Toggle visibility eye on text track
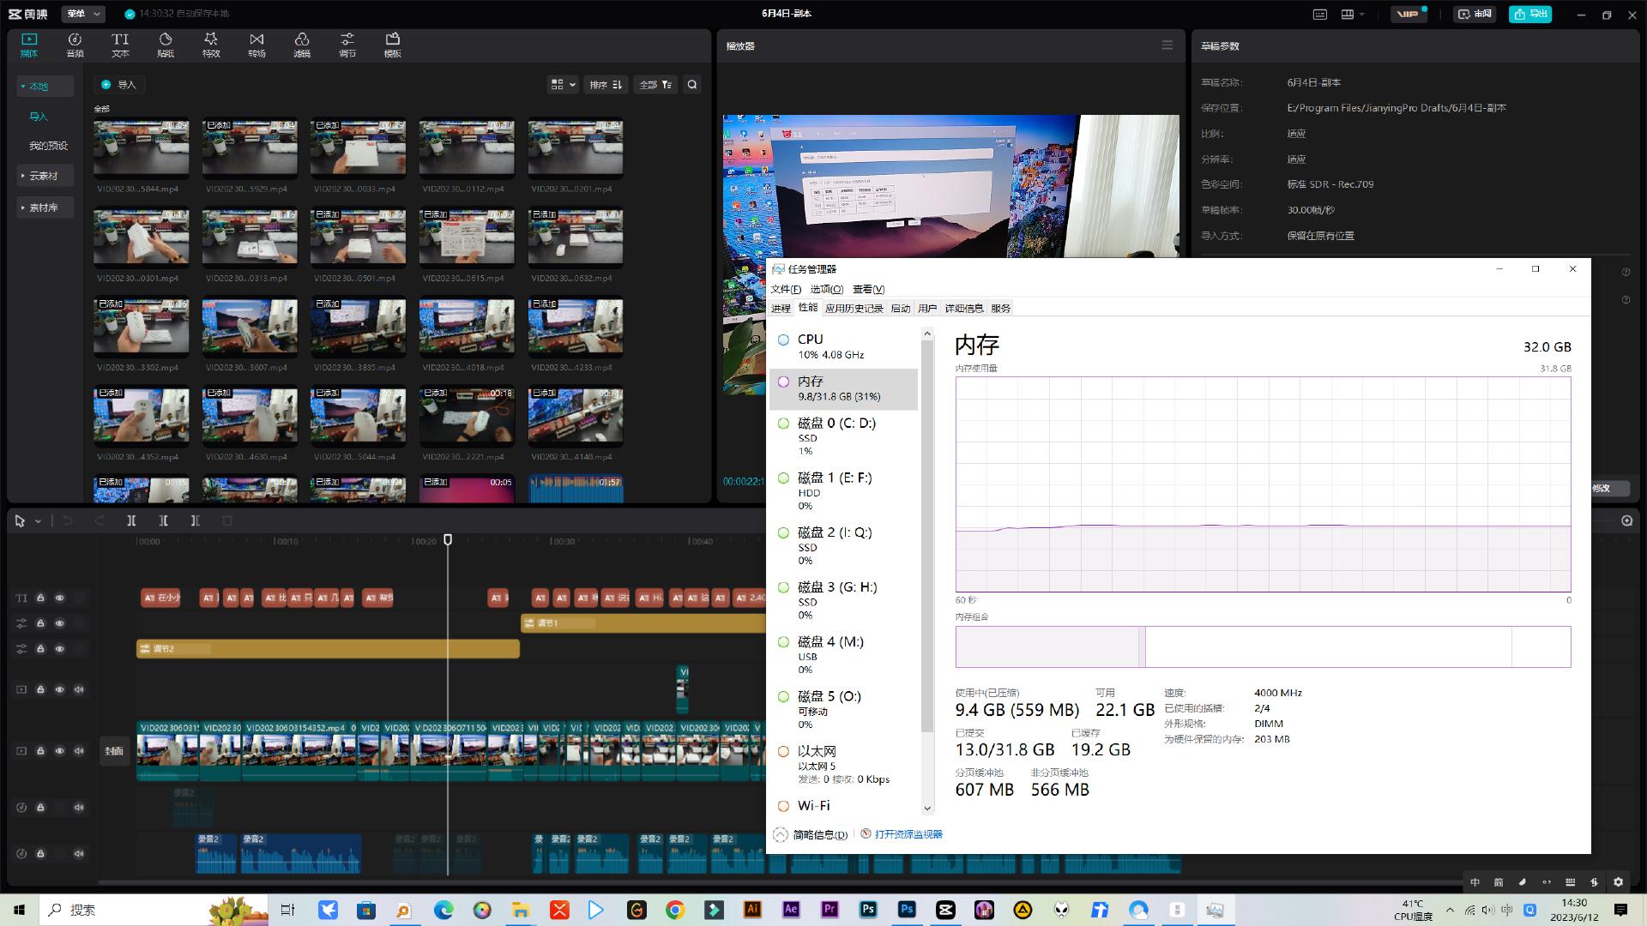Image resolution: width=1647 pixels, height=926 pixels. point(59,598)
